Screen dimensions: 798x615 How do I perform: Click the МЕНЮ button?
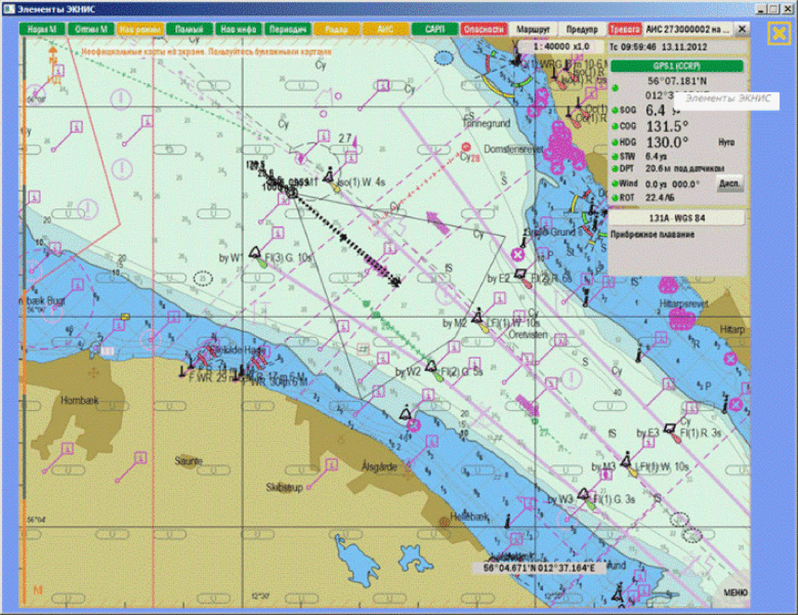[x=735, y=592]
